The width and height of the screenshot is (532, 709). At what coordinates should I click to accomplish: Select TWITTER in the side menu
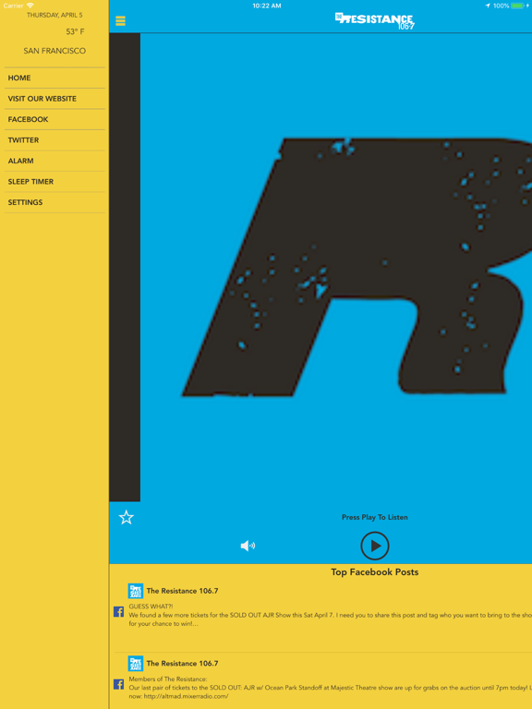pyautogui.click(x=54, y=140)
